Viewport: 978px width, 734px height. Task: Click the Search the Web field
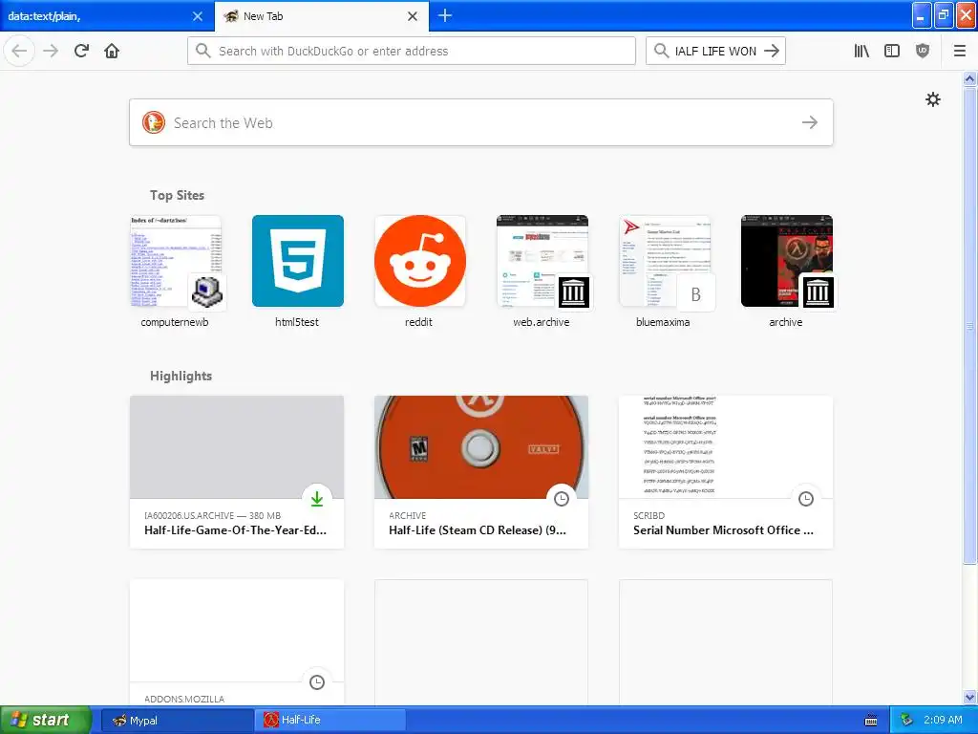point(481,122)
